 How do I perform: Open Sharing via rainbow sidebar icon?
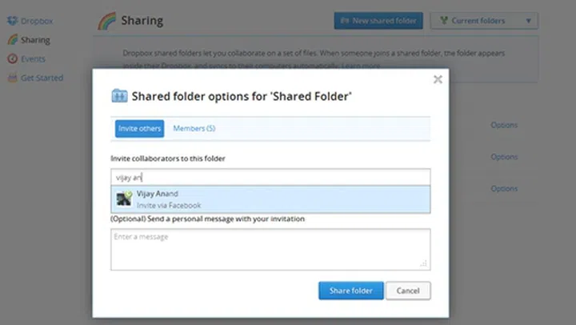[x=12, y=39]
